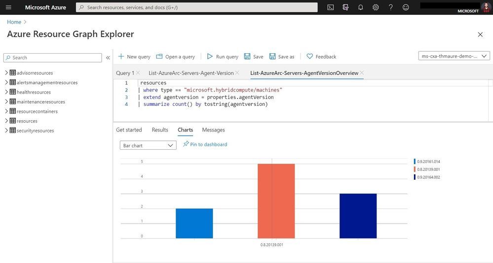Click the Save disk icon

[x=247, y=57]
